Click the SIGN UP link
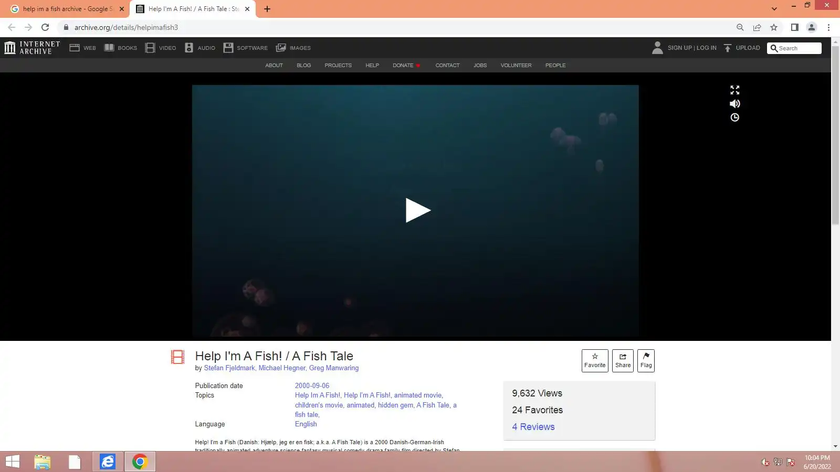The height and width of the screenshot is (472, 840). click(680, 48)
